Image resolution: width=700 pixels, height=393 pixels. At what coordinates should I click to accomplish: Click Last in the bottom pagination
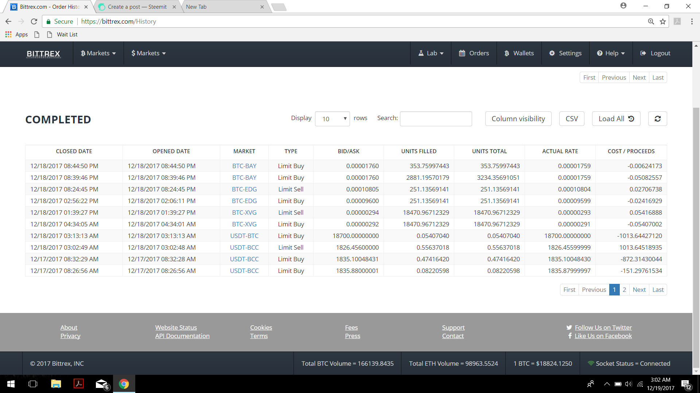click(658, 290)
